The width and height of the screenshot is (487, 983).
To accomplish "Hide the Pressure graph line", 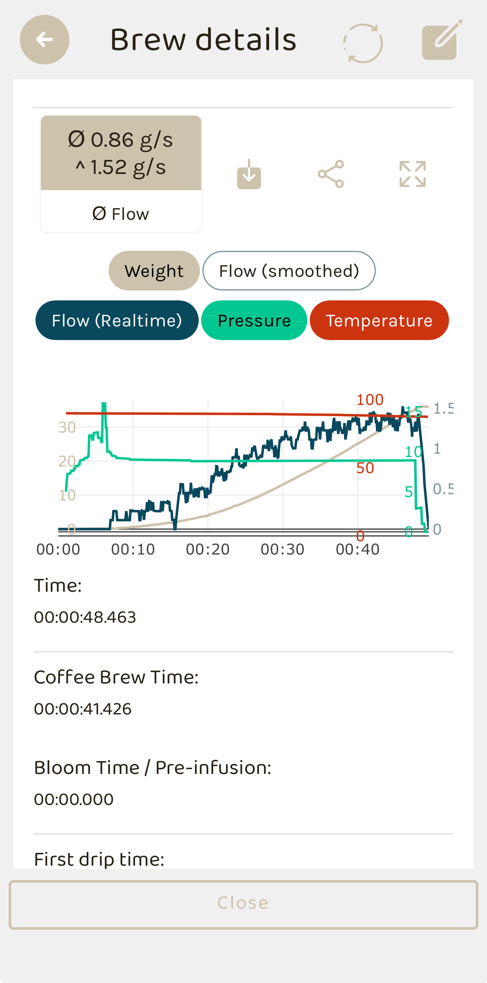I will click(254, 321).
